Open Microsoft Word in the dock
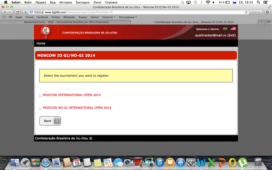Viewport: 272px width, 170px height. [x=201, y=162]
